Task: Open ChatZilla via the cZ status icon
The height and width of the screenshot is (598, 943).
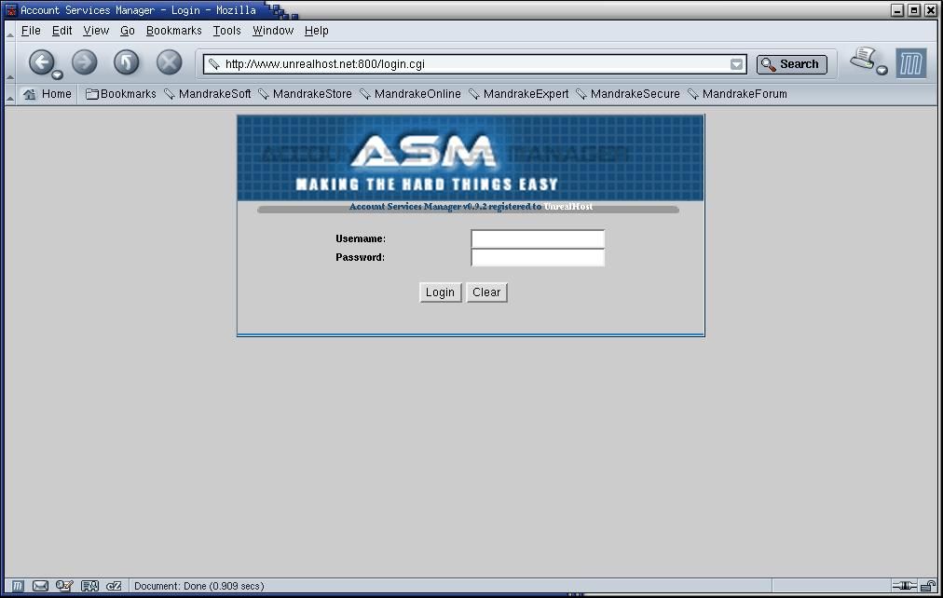Action: pyautogui.click(x=113, y=585)
